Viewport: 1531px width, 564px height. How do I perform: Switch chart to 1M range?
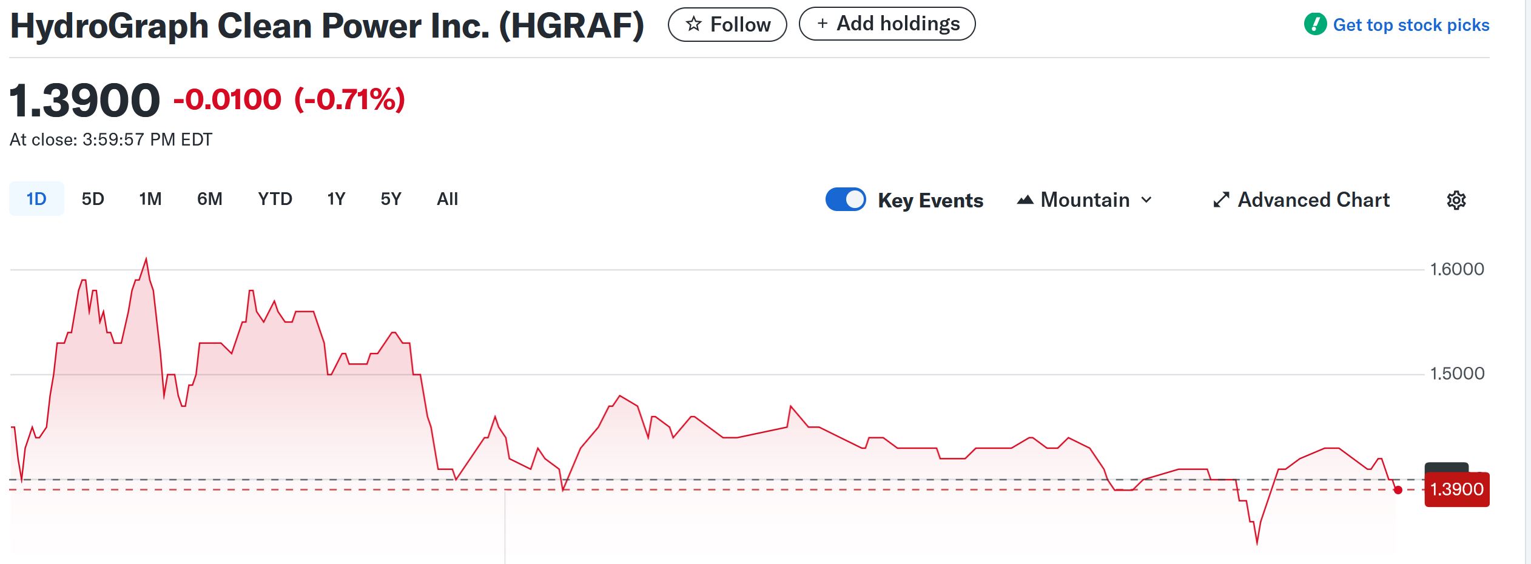(150, 199)
